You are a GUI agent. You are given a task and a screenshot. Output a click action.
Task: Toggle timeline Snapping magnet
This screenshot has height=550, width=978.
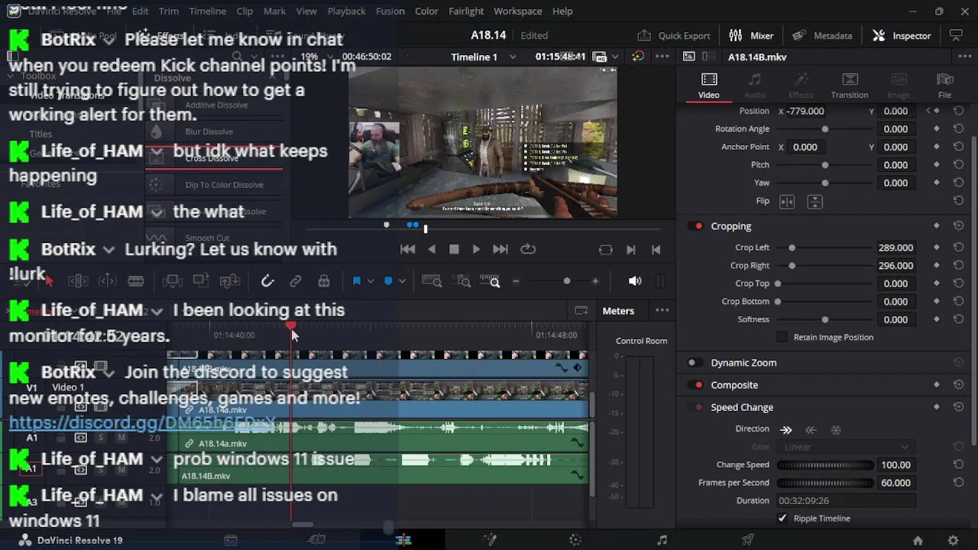(267, 281)
